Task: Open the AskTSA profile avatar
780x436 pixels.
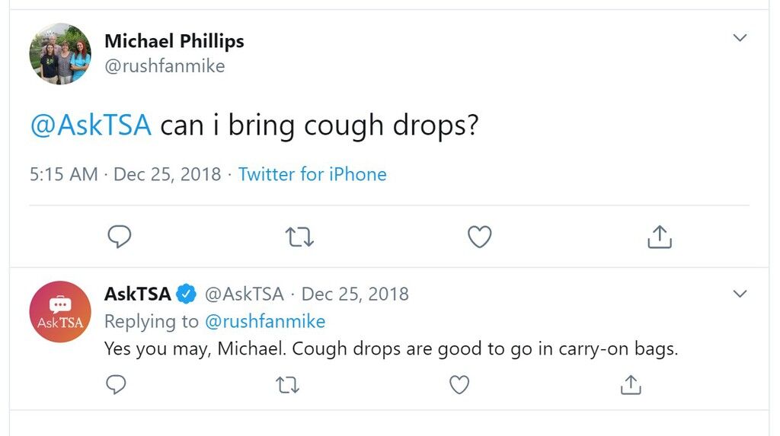Action: 60,312
